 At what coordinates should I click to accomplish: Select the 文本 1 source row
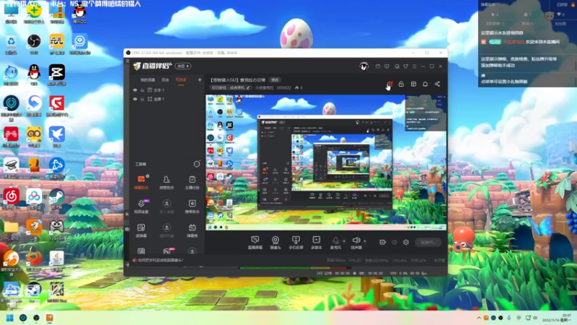pos(167,90)
